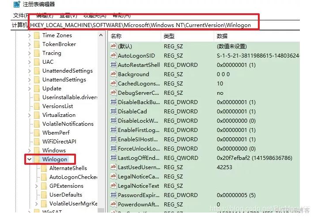This screenshot has width=314, height=217.
Task: Expand the UAC key
Action: [30, 62]
